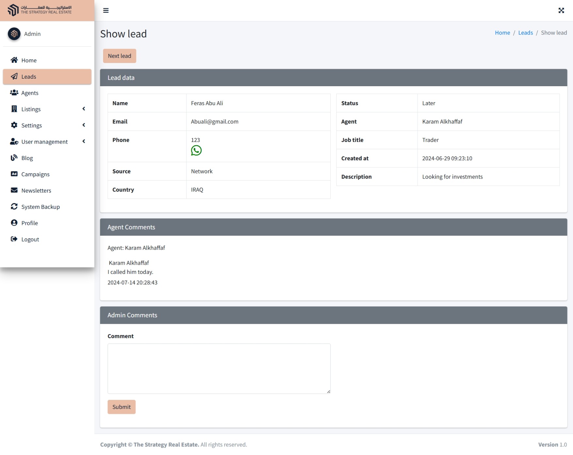
Task: Open the Agents menu item
Action: [x=30, y=93]
